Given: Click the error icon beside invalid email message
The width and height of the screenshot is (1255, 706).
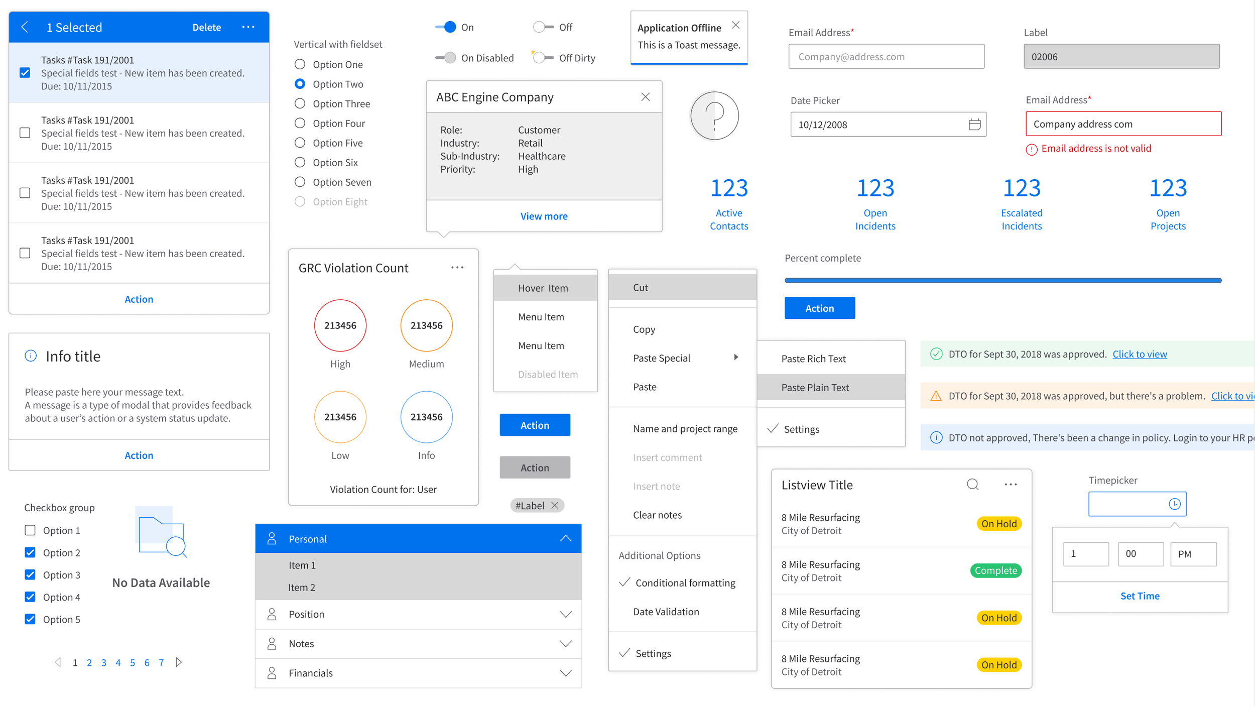Looking at the screenshot, I should pyautogui.click(x=1032, y=149).
